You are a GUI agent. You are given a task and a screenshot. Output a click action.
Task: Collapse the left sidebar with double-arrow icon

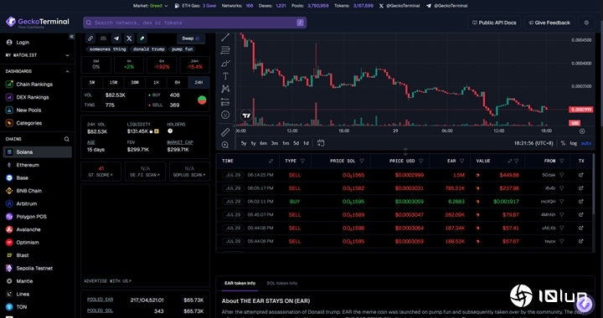pyautogui.click(x=71, y=37)
